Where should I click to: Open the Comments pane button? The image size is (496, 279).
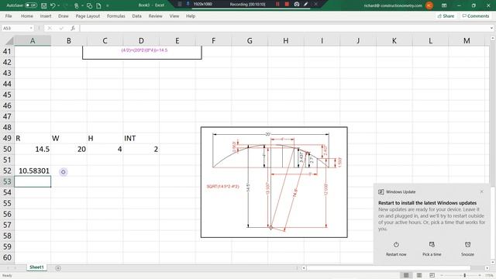click(x=475, y=15)
